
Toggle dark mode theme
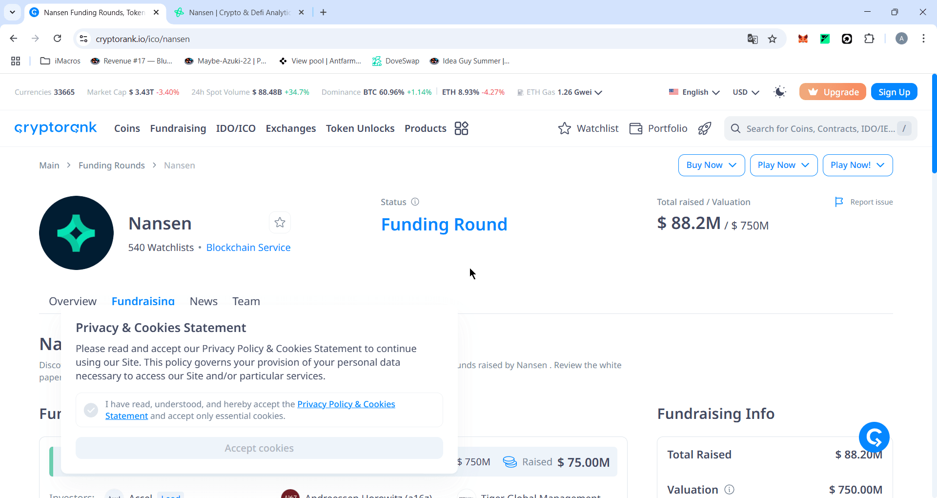tap(780, 92)
